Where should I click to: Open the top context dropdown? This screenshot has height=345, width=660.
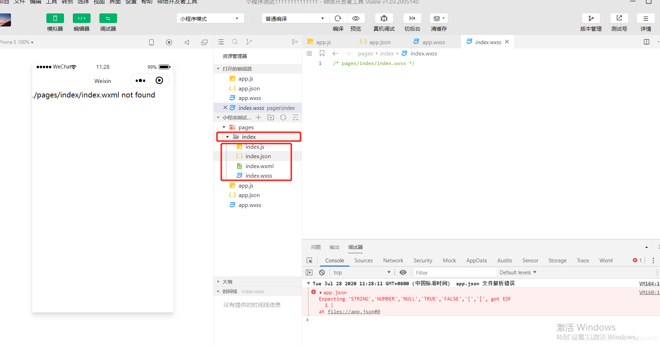click(362, 273)
